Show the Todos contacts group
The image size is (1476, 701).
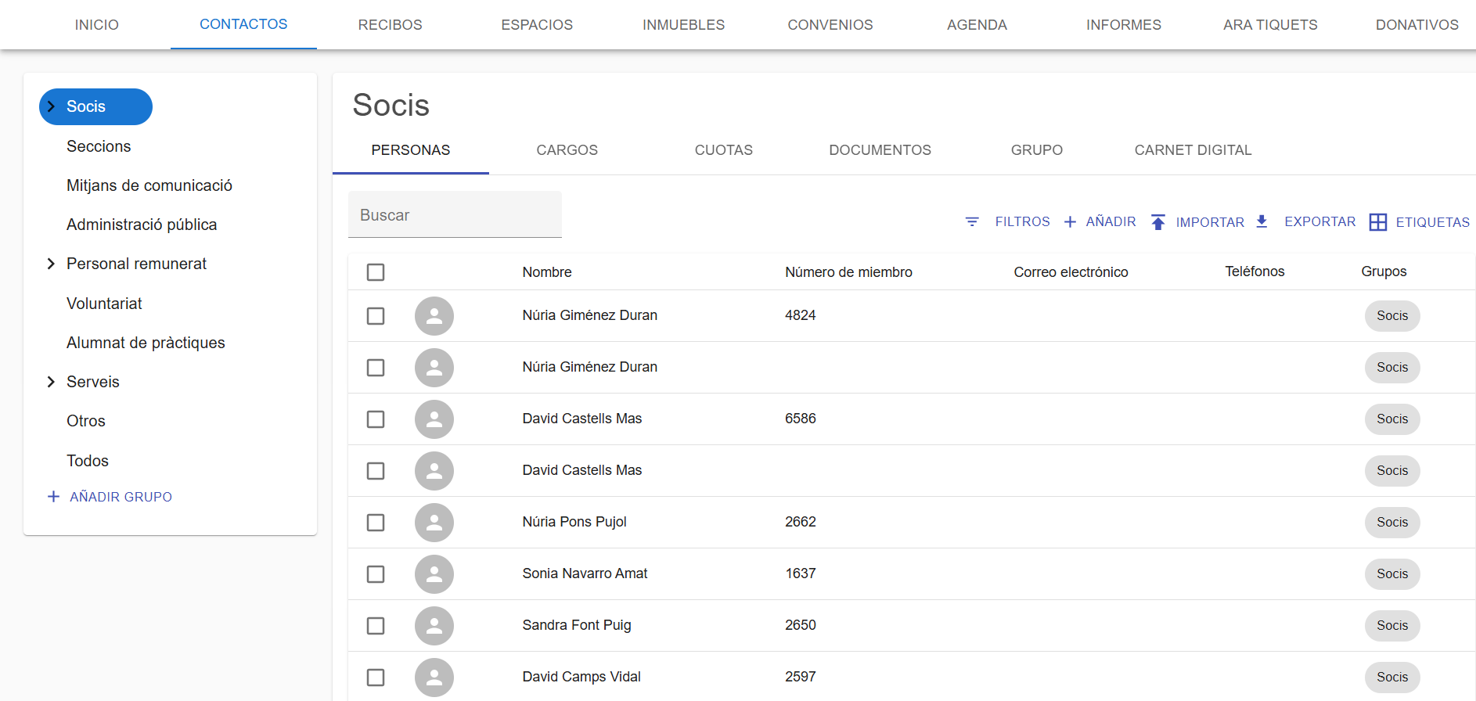tap(88, 461)
